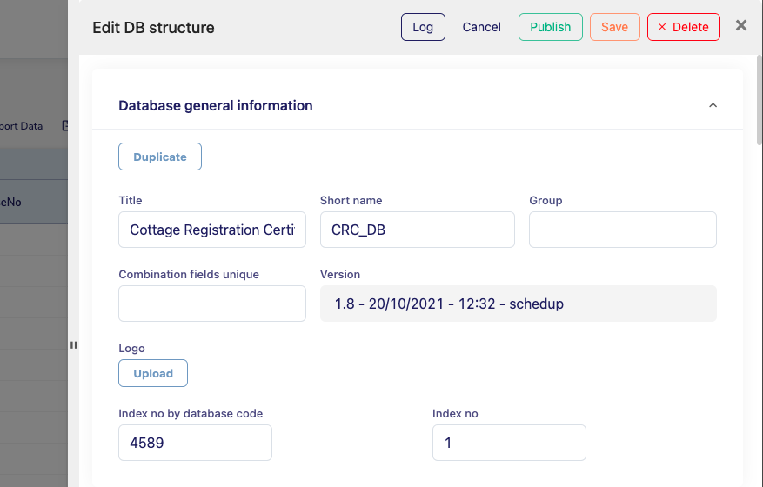Edit the Short name field CRC_DB
763x487 pixels.
418,230
